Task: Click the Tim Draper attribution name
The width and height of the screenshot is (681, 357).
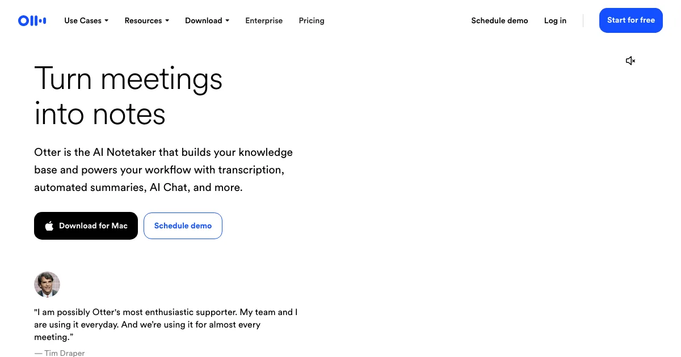Action: pos(64,353)
